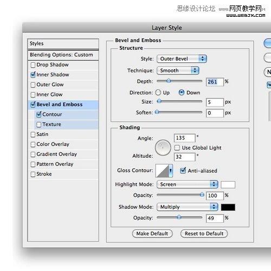Screen dimensions: 271x271
Task: Click the Make Default button
Action: 152,234
